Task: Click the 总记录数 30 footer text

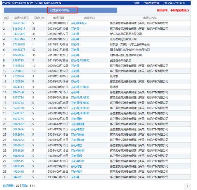Action: (11, 186)
